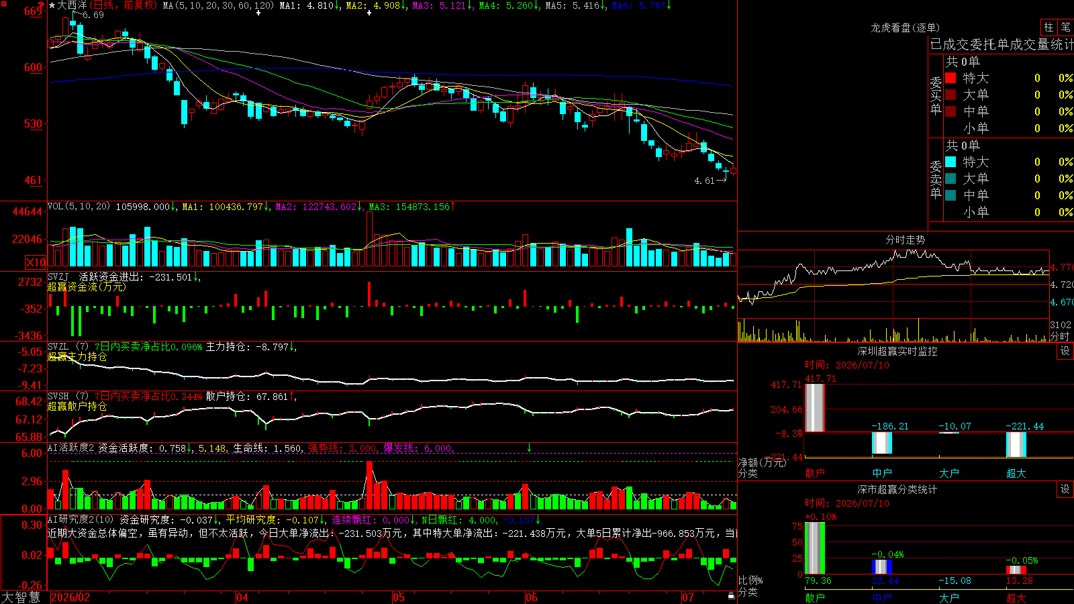Click the 分时走势 panel title
The height and width of the screenshot is (604, 1074).
pyautogui.click(x=906, y=240)
